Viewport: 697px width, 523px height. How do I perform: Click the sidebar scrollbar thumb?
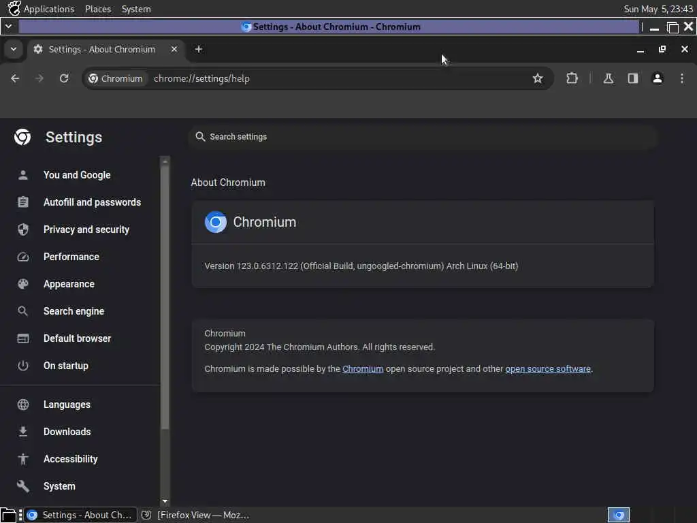165,297
